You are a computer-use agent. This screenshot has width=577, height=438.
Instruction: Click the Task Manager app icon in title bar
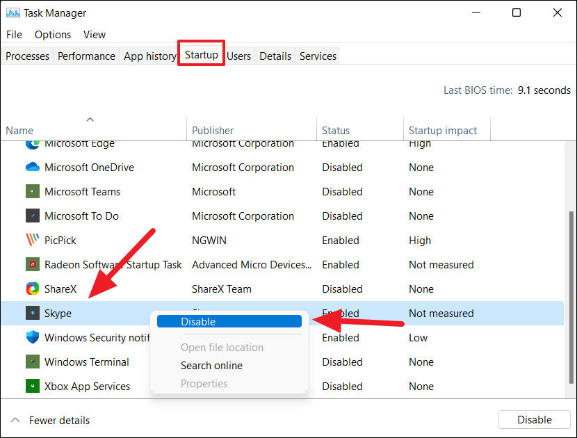(13, 13)
